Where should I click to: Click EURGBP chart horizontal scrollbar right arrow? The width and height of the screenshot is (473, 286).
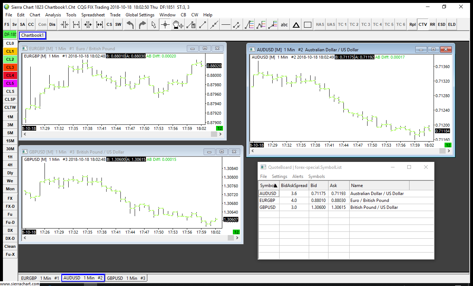[220, 134]
